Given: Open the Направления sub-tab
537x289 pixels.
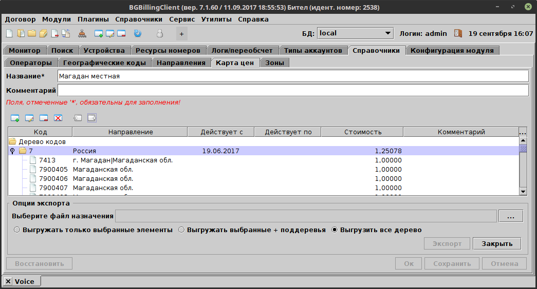Looking at the screenshot, I should pyautogui.click(x=181, y=63).
